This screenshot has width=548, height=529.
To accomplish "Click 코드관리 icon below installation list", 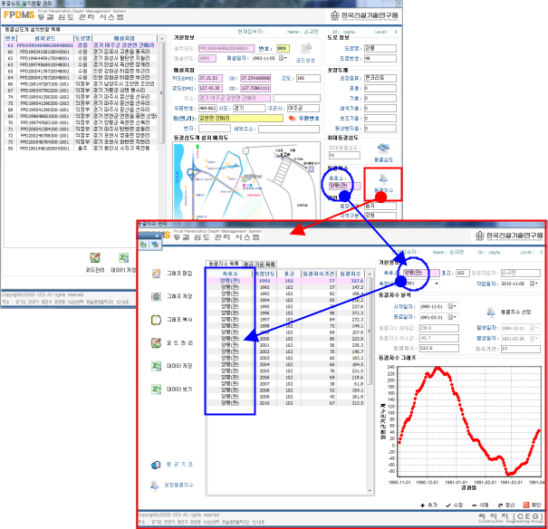I will tap(95, 258).
